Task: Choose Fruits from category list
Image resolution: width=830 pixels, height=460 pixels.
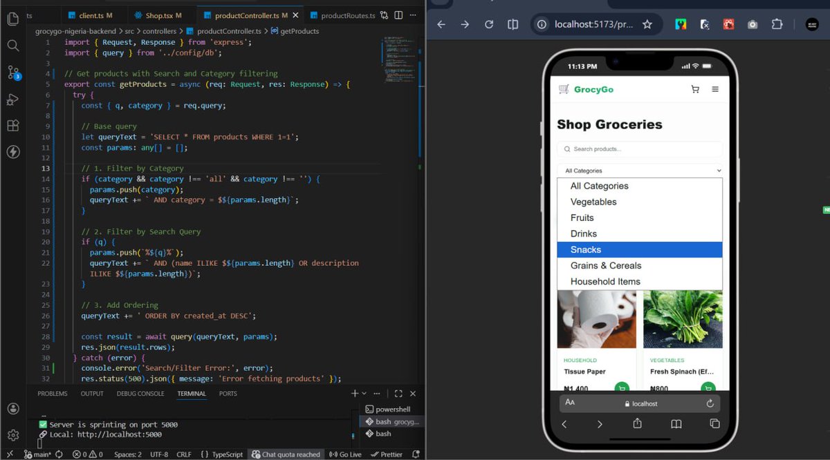Action: click(640, 218)
